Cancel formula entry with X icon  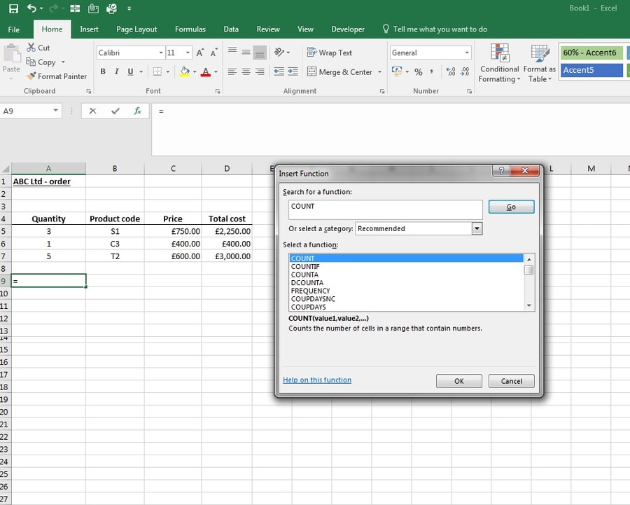tap(92, 111)
